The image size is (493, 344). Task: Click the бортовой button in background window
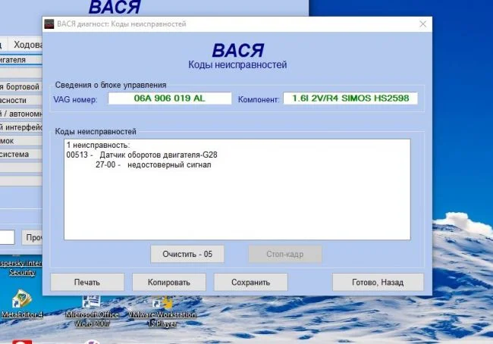[20, 87]
